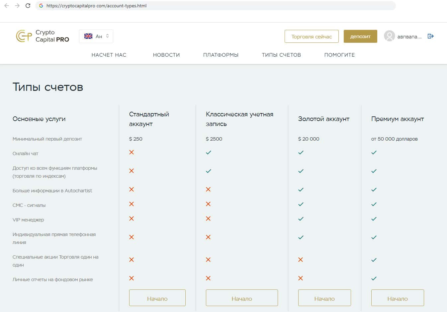This screenshot has width=447, height=312.
Task: Click the Crypto Capital PRO logo
Action: 43,36
